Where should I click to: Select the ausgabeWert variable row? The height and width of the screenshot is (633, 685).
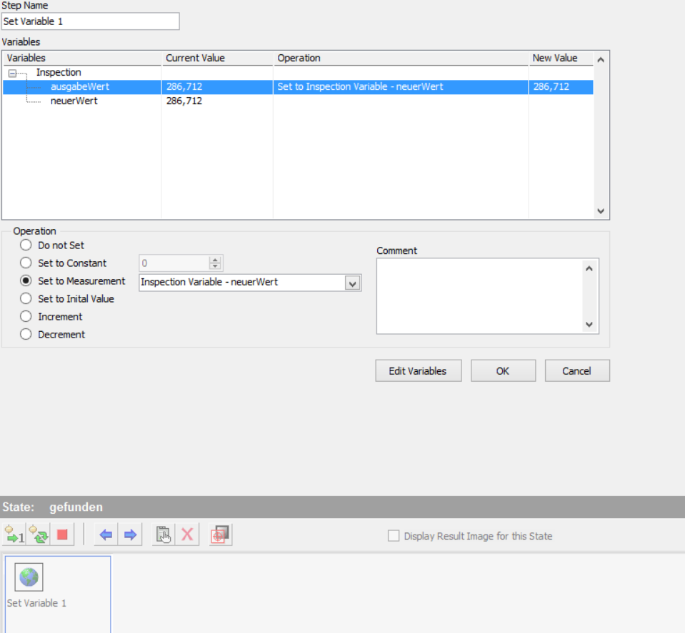(298, 87)
